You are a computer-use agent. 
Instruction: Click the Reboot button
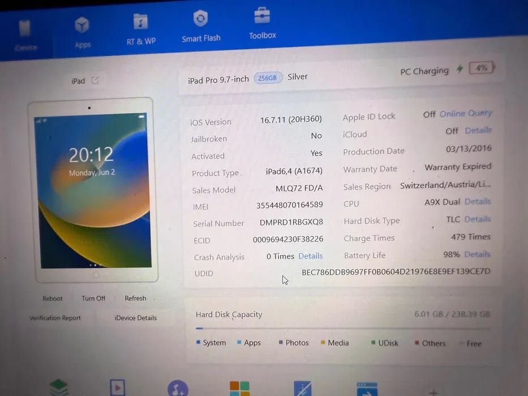tap(53, 298)
